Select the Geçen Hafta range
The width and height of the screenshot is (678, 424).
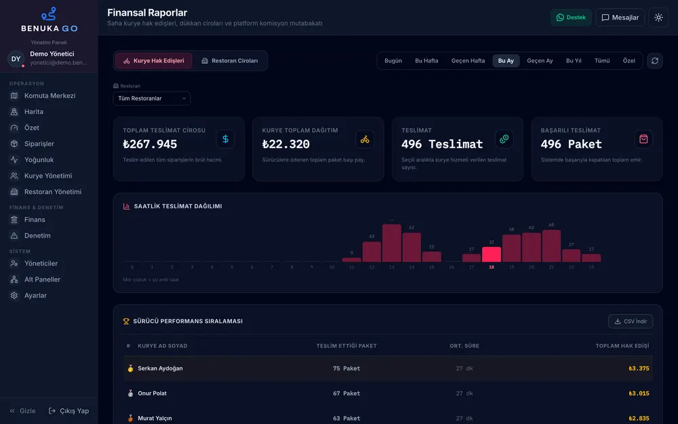coord(468,60)
